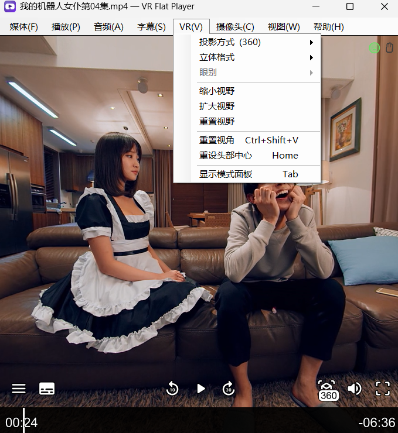Select 重置视野 menu entry
Image resolution: width=398 pixels, height=433 pixels.
[247, 121]
